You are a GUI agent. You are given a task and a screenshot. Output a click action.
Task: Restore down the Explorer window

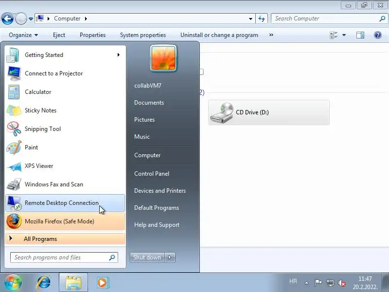pyautogui.click(x=364, y=5)
